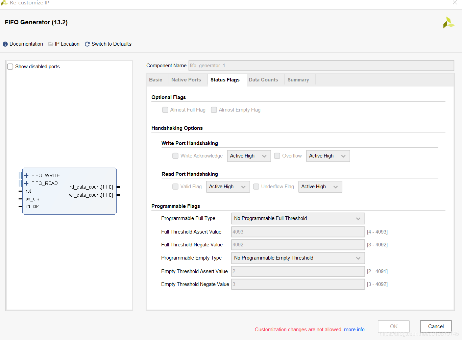Click the OK button

(394, 326)
